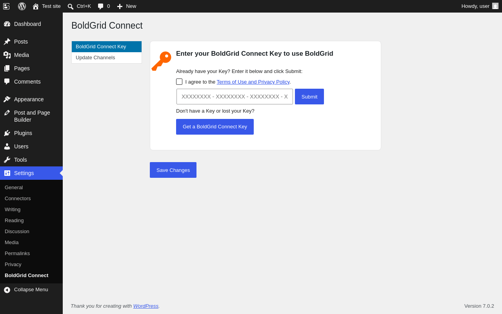This screenshot has width=502, height=314.
Task: Click the Ctrl+K shortcut label
Action: [x=84, y=6]
